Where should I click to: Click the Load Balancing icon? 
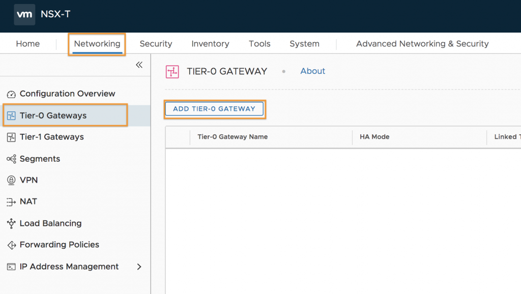[x=11, y=223]
